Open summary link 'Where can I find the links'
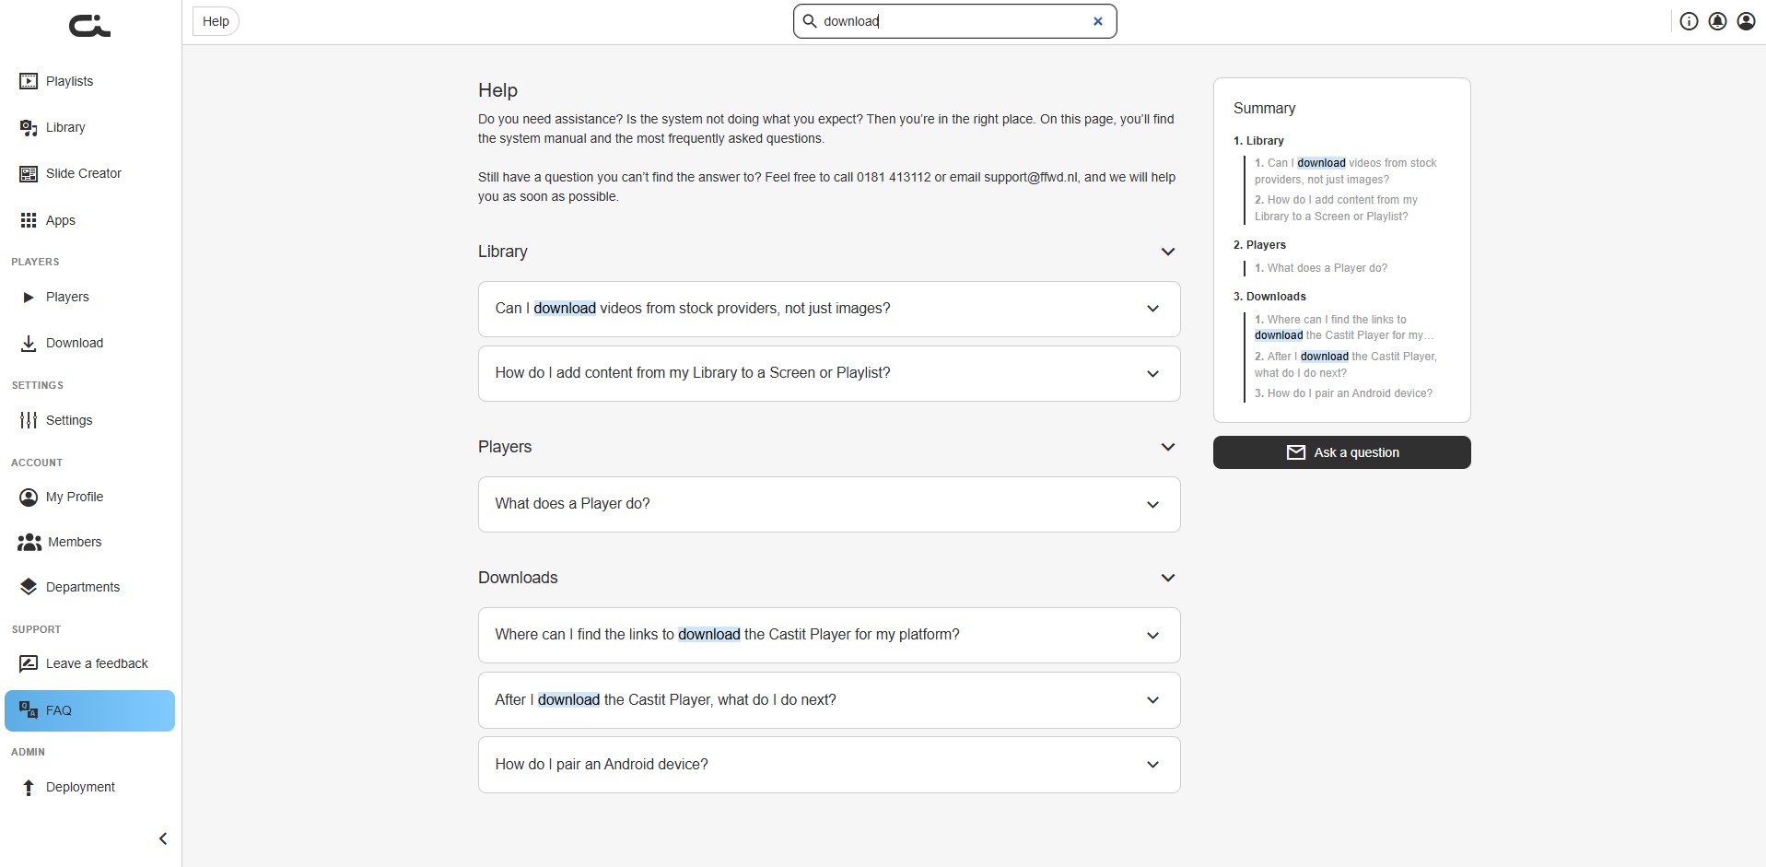 1343,327
